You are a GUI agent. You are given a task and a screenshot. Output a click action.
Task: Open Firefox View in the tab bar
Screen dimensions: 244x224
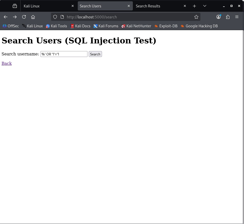[15, 6]
